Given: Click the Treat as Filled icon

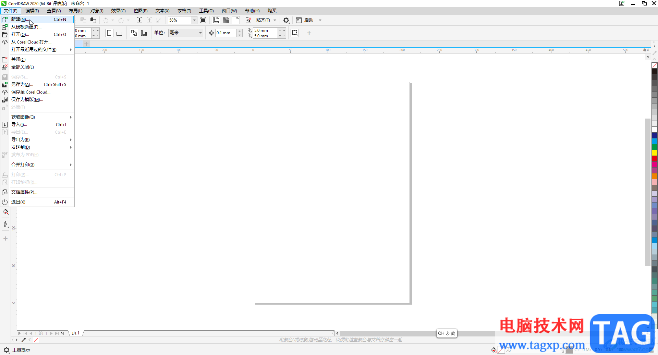Looking at the screenshot, I should [x=294, y=33].
